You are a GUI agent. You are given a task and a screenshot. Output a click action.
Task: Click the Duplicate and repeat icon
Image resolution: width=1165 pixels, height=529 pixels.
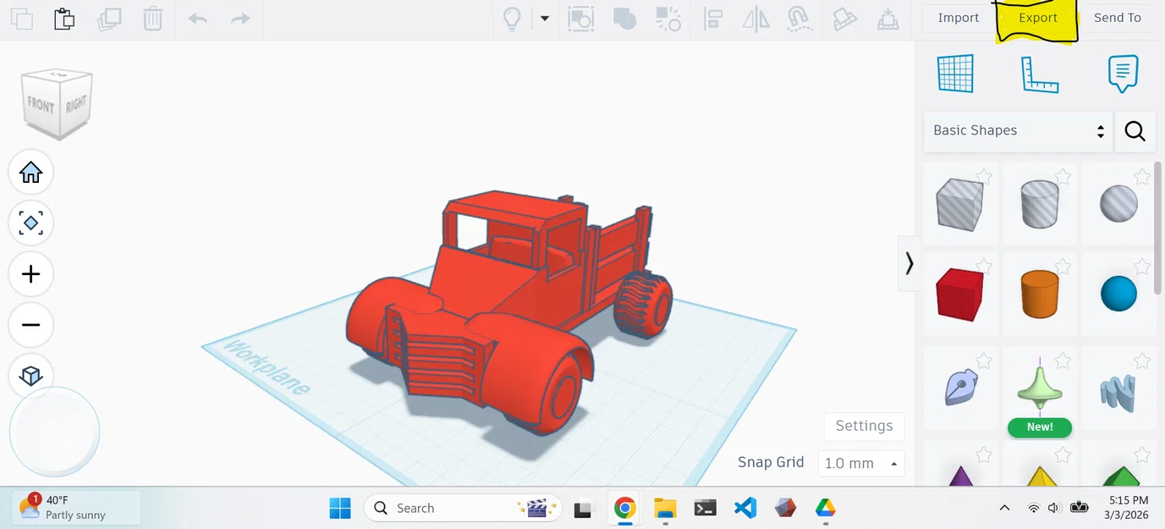[x=109, y=19]
